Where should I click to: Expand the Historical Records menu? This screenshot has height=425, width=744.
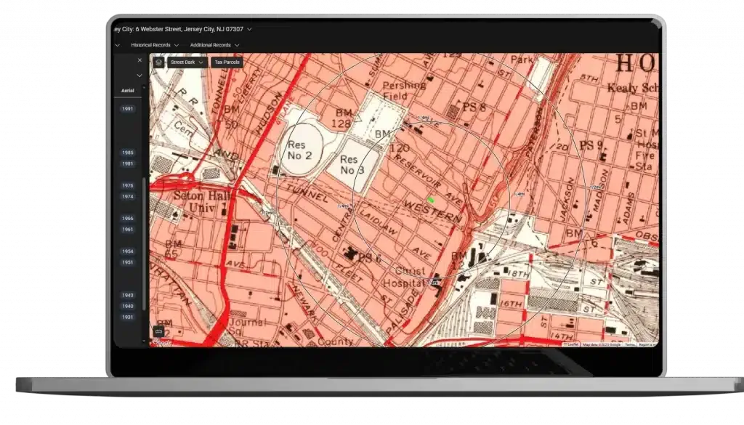pyautogui.click(x=155, y=45)
